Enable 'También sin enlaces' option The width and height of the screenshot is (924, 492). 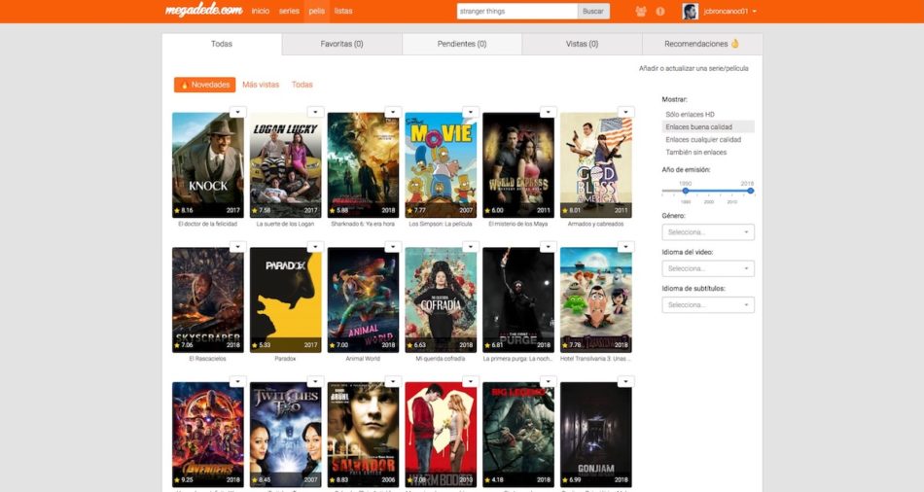point(694,153)
